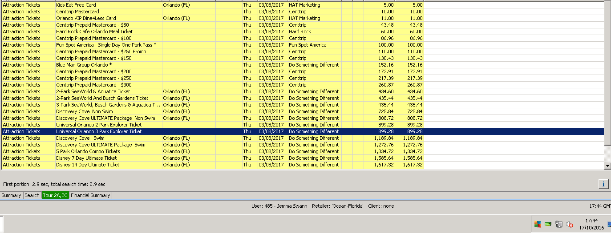Click the blue info button
The height and width of the screenshot is (233, 611).
click(603, 184)
